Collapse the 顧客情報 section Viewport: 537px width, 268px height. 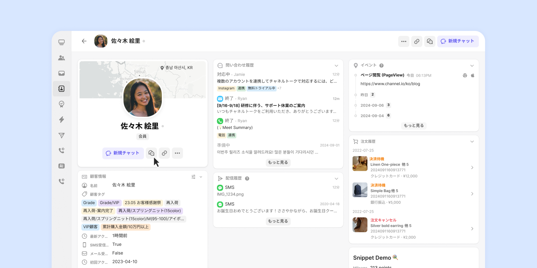tap(201, 177)
